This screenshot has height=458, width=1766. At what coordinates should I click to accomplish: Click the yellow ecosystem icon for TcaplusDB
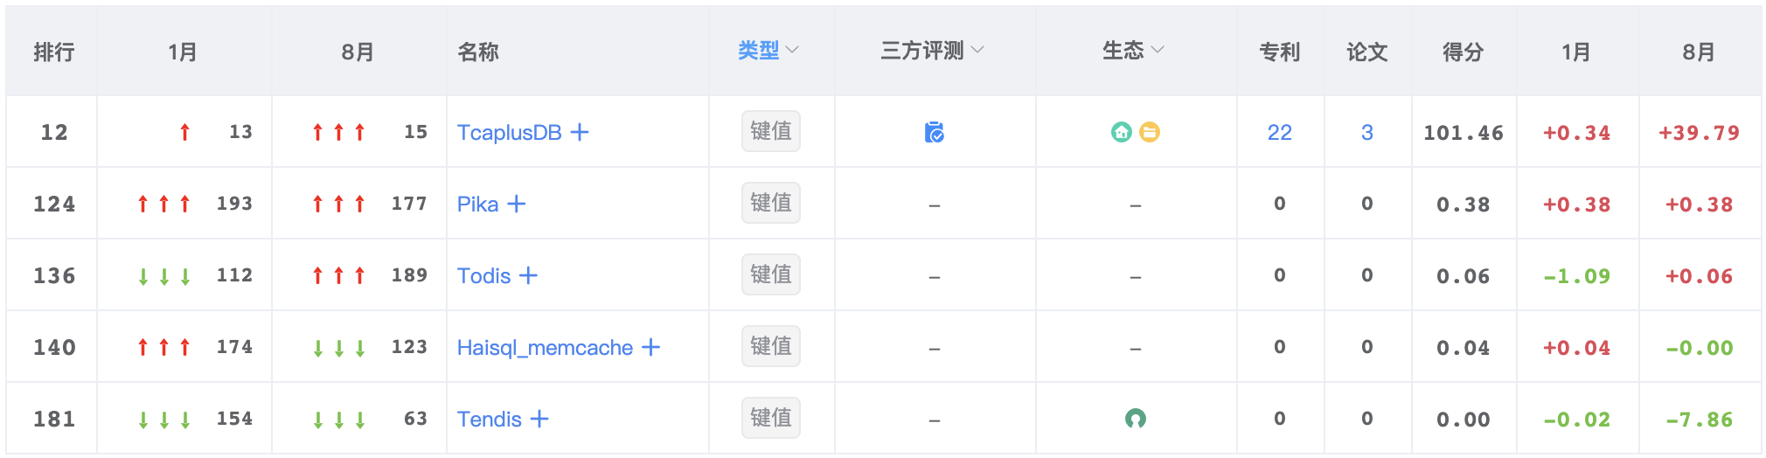tap(1150, 132)
